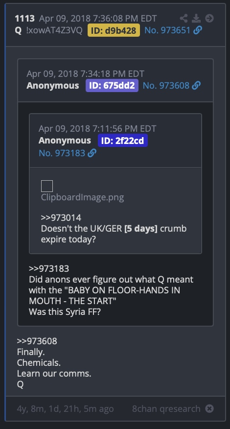Click the share icon on post 1113

(184, 18)
